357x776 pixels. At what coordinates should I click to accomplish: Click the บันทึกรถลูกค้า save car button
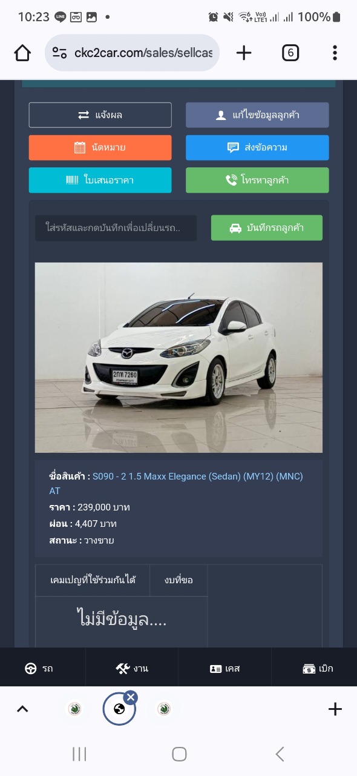[267, 228]
